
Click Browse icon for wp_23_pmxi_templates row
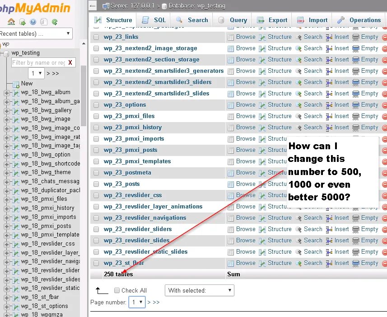[x=230, y=162]
